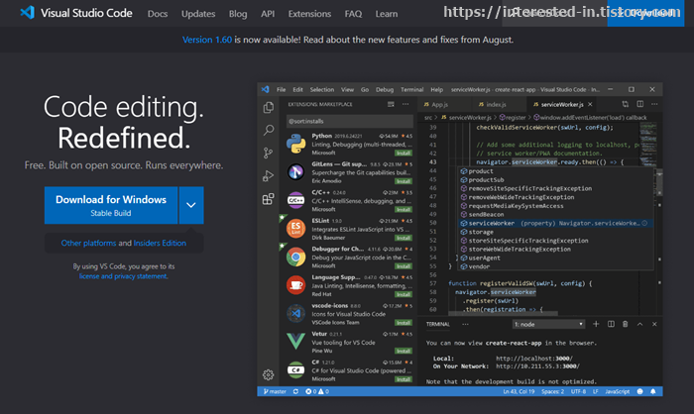694x414 pixels.
Task: Split the terminal using the split icon
Action: (x=611, y=324)
